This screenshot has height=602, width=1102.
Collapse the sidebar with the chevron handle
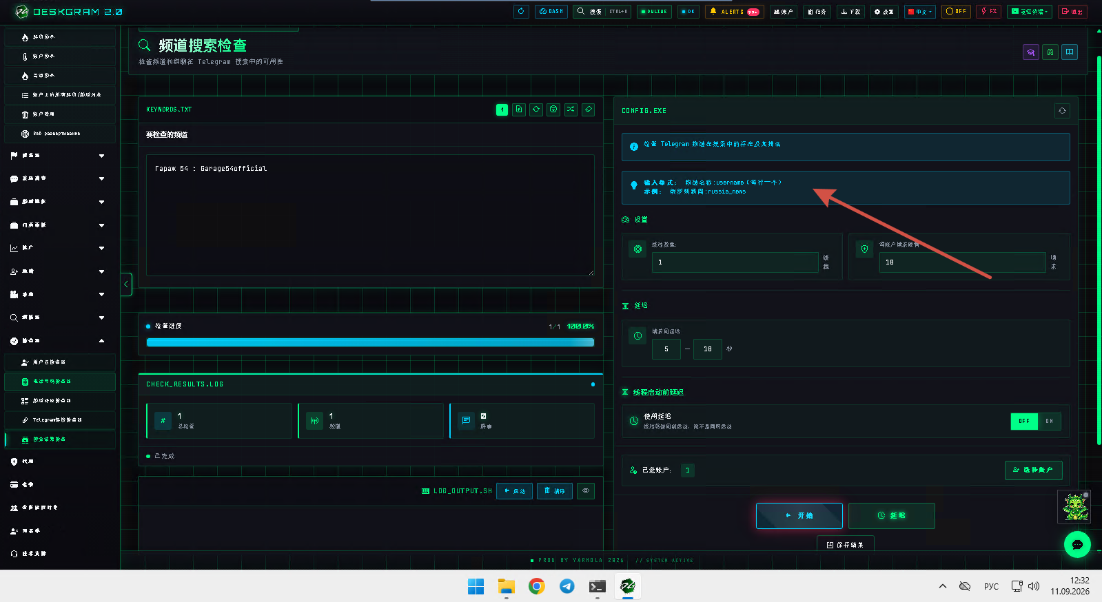pos(126,284)
